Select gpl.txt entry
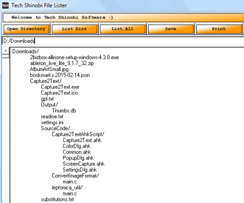Image resolution: width=244 pixels, height=203 pixels. click(x=47, y=99)
